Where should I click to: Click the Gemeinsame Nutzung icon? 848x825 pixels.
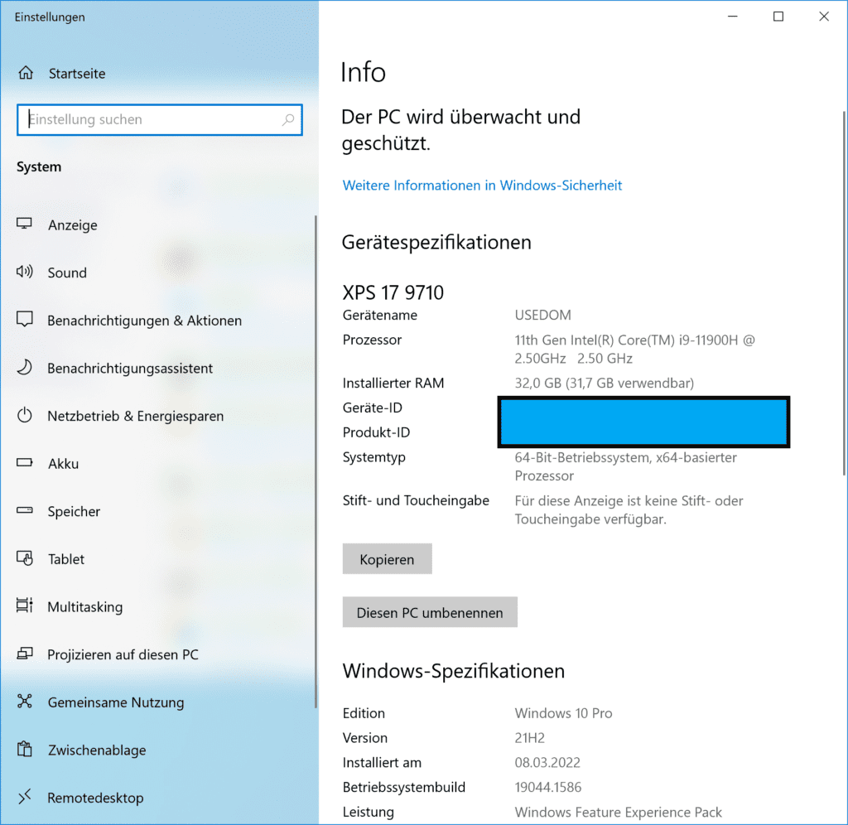pos(24,701)
